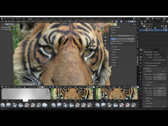
Task: Expand the bump subpanel
Action: (113, 60)
